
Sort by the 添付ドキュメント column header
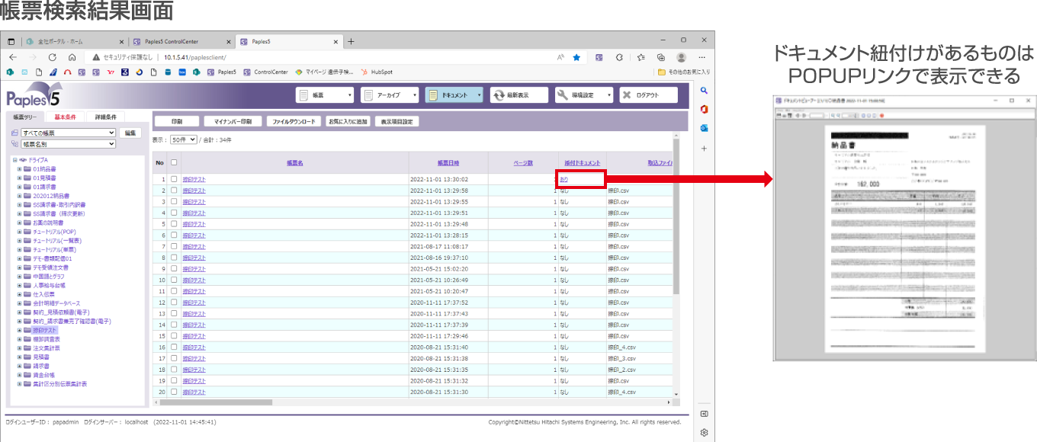coord(583,163)
